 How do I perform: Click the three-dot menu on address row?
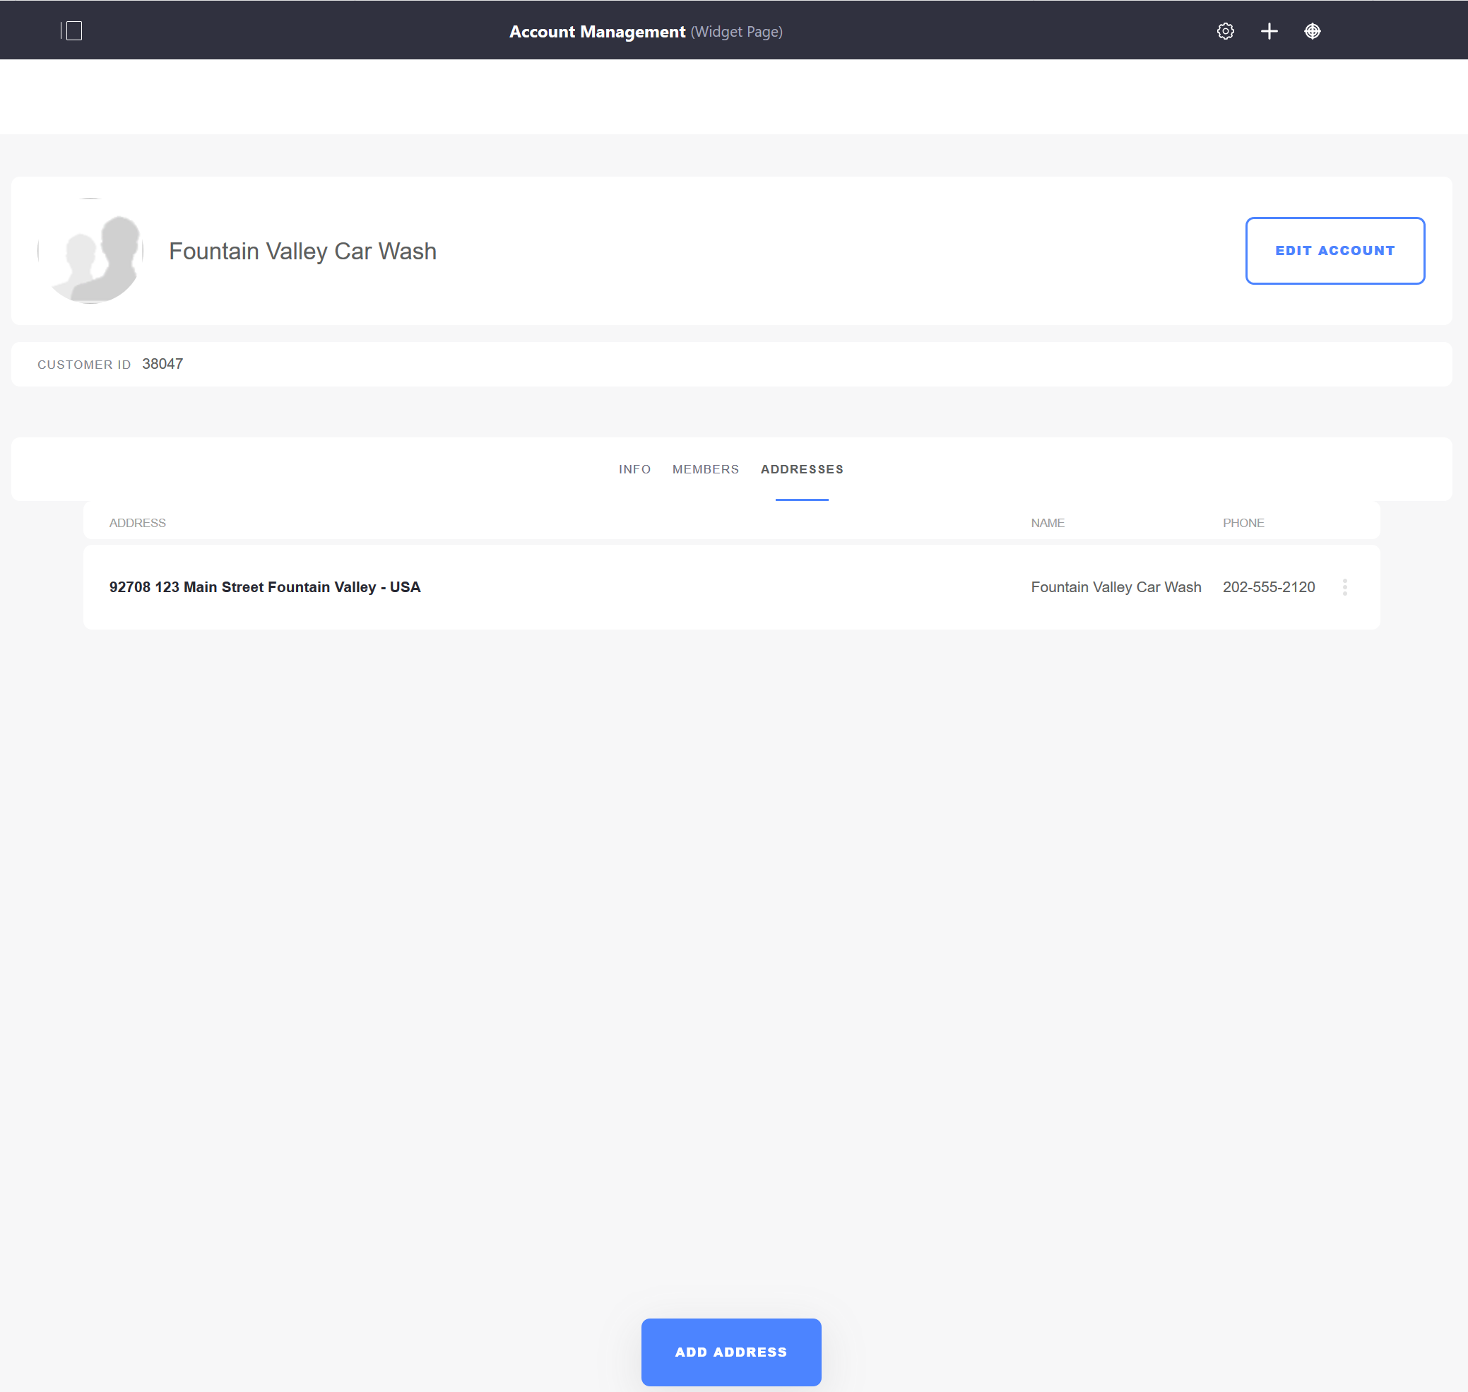1345,586
